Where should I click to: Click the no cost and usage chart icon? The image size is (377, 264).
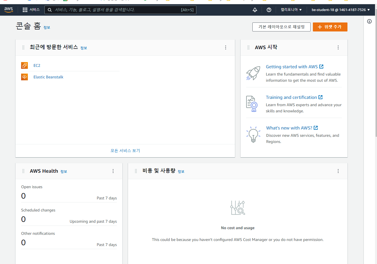click(238, 208)
